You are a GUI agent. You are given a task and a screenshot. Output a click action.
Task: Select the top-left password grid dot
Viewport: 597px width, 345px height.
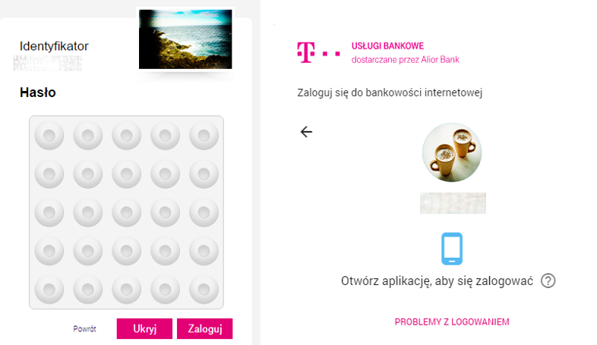(x=49, y=135)
